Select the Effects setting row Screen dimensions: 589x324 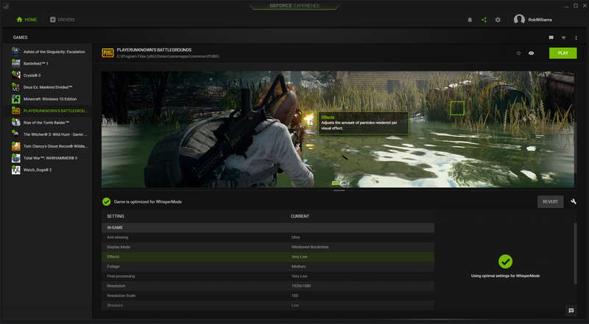[x=268, y=257]
